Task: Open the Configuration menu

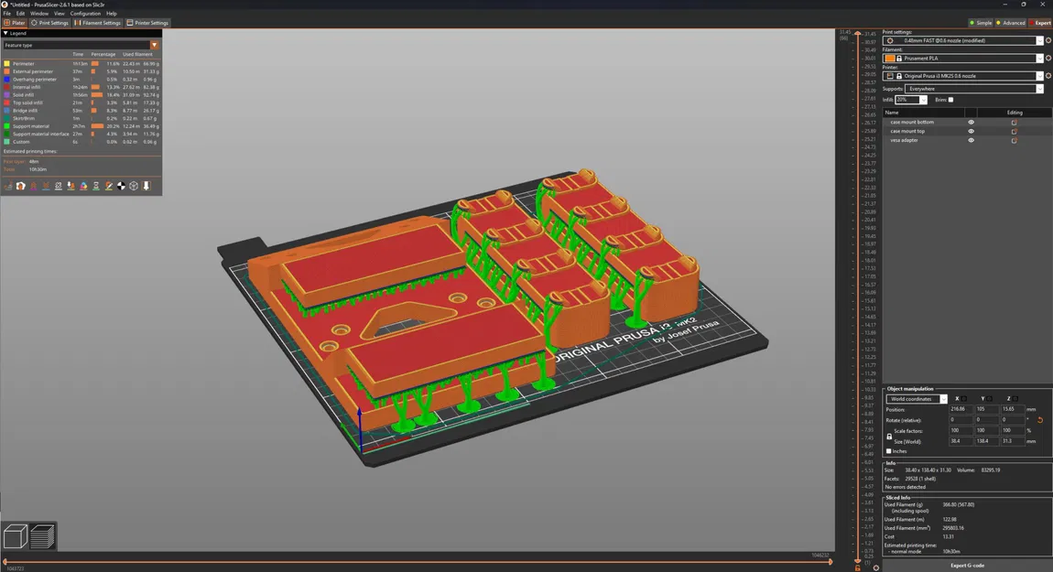Action: (85, 14)
